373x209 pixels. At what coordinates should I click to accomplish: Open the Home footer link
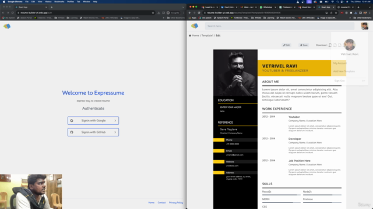tap(152, 203)
